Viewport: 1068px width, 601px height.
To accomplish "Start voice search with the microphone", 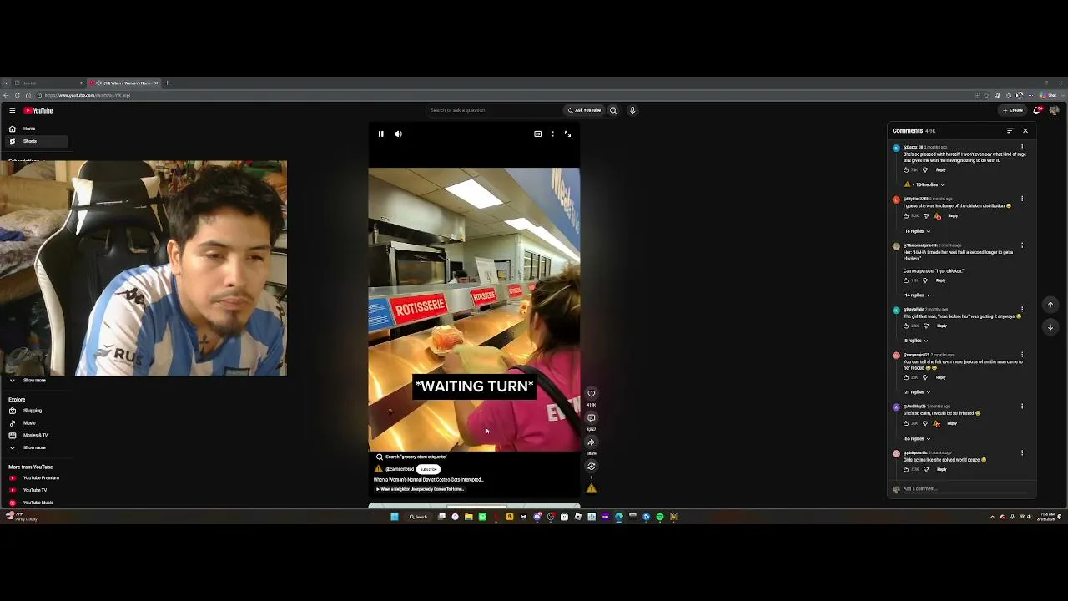I will pos(632,110).
